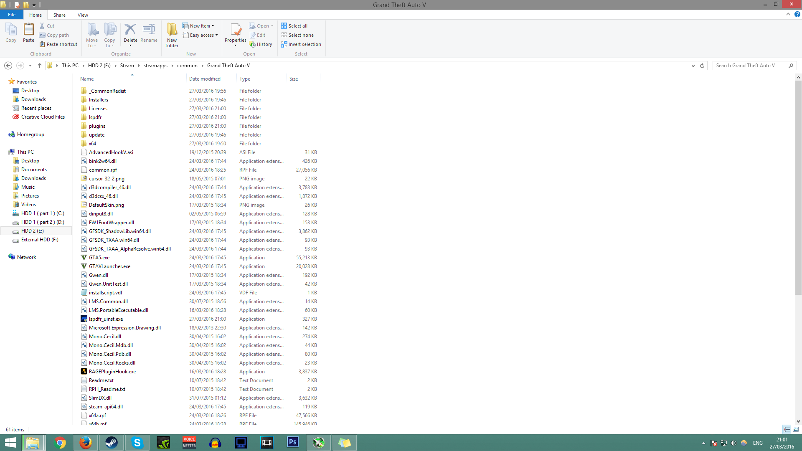Open the Properties ribbon button
Image resolution: width=802 pixels, height=451 pixels.
tap(236, 30)
